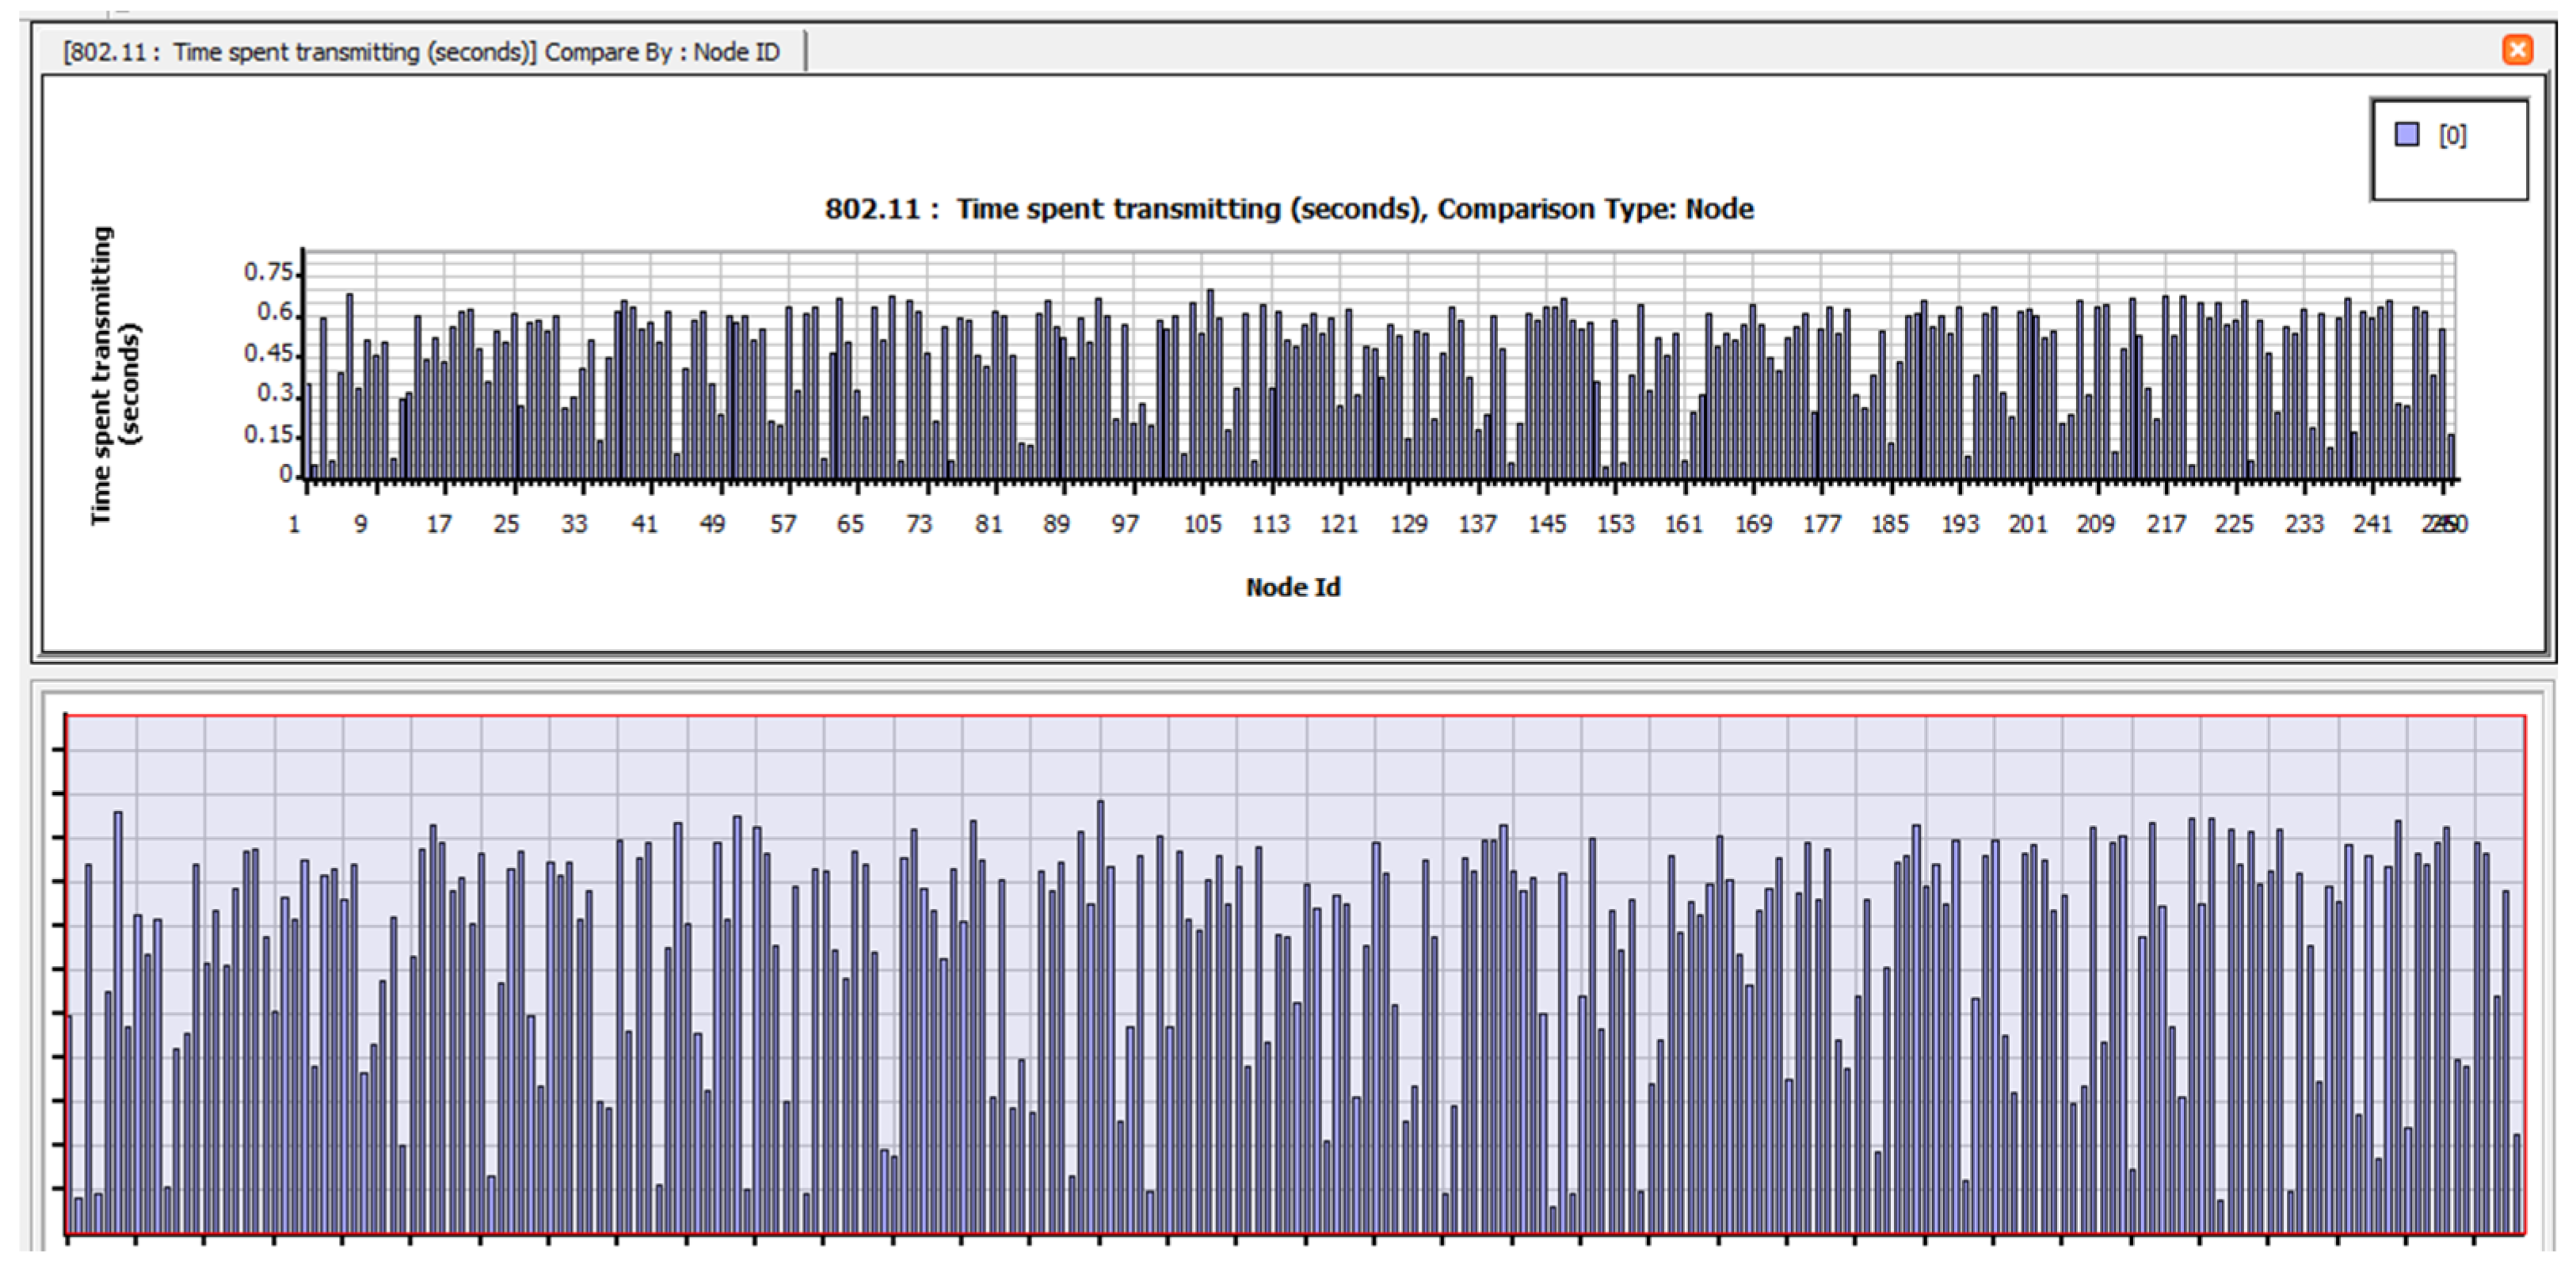Click x-axis tick label 217
Image resolution: width=2576 pixels, height=1282 pixels.
[2165, 524]
